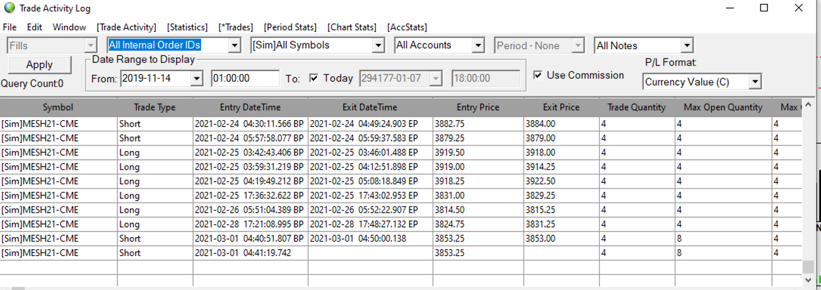Sort by the Entry DateTime column header

[250, 108]
